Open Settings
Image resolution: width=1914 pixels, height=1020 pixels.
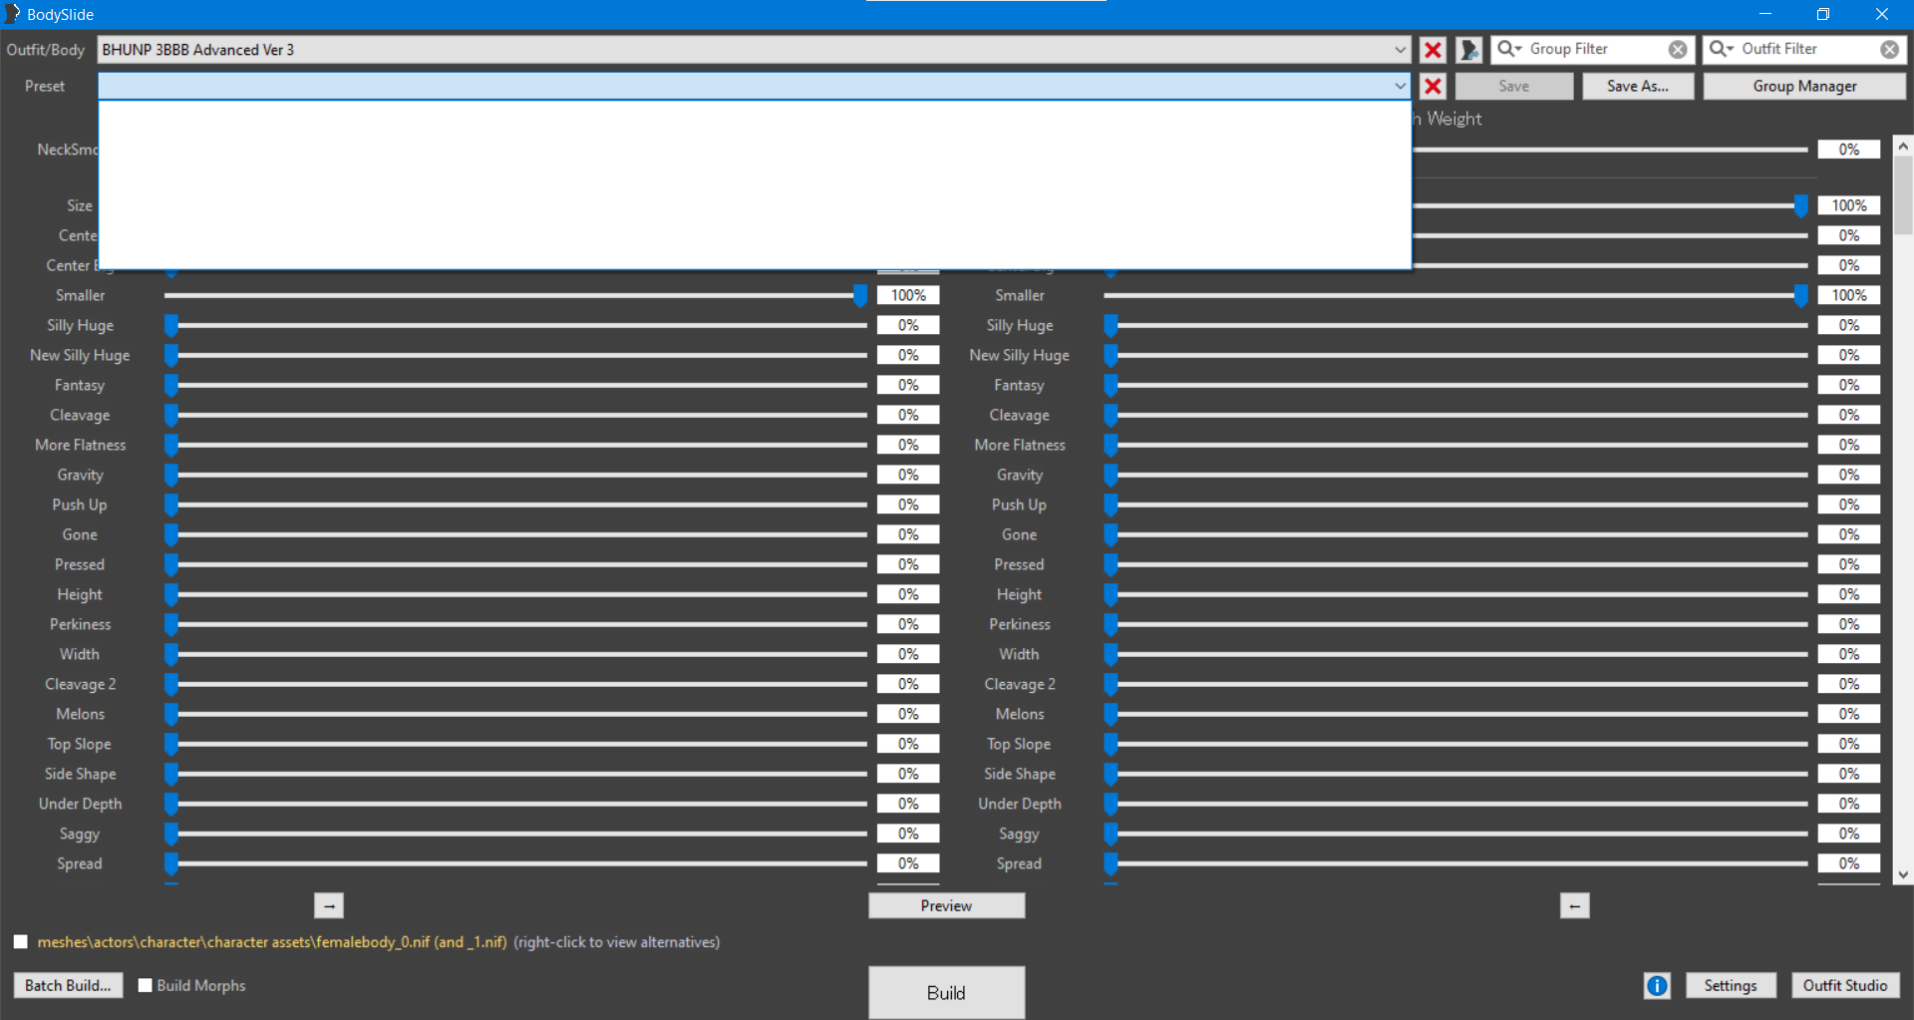coord(1731,985)
